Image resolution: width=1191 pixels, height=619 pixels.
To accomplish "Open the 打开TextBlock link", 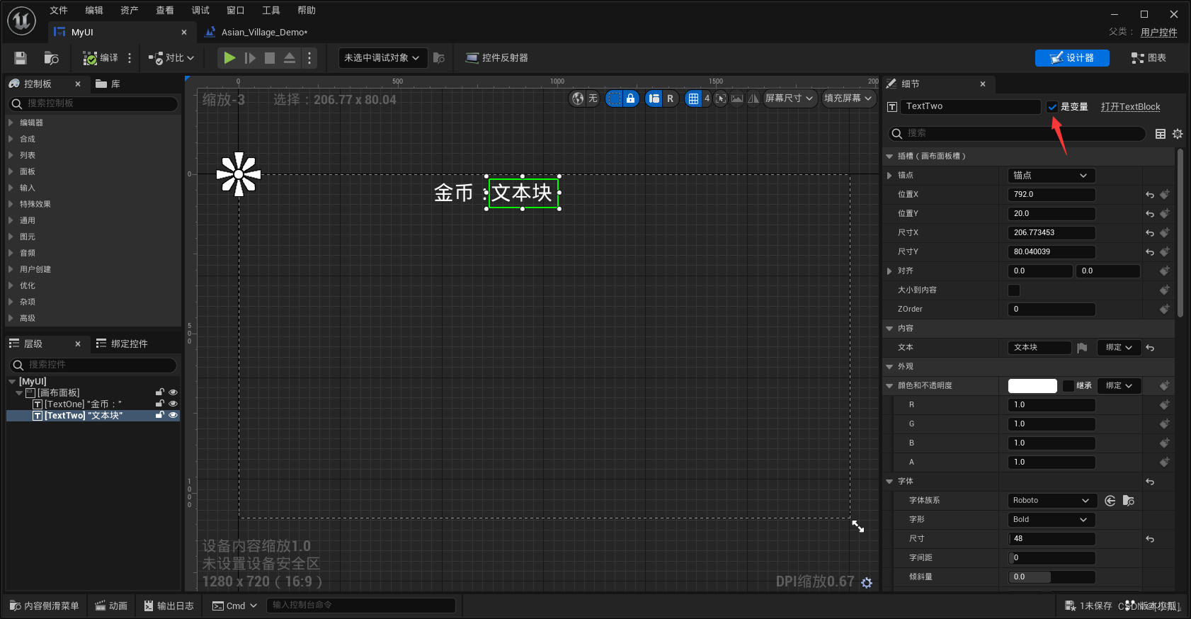I will pyautogui.click(x=1130, y=107).
